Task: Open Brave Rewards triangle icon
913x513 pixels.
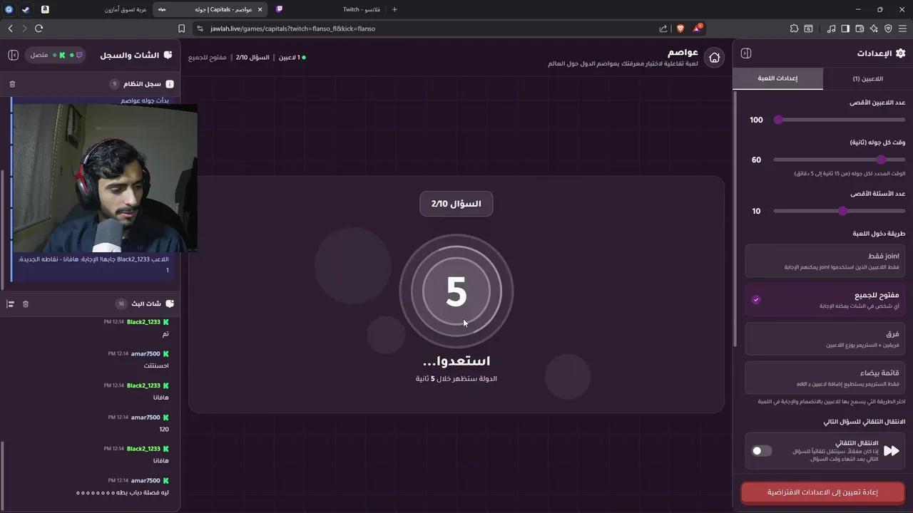Action: 697,28
